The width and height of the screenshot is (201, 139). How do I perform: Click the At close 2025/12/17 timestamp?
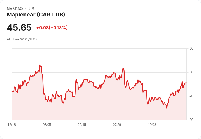point(22,39)
